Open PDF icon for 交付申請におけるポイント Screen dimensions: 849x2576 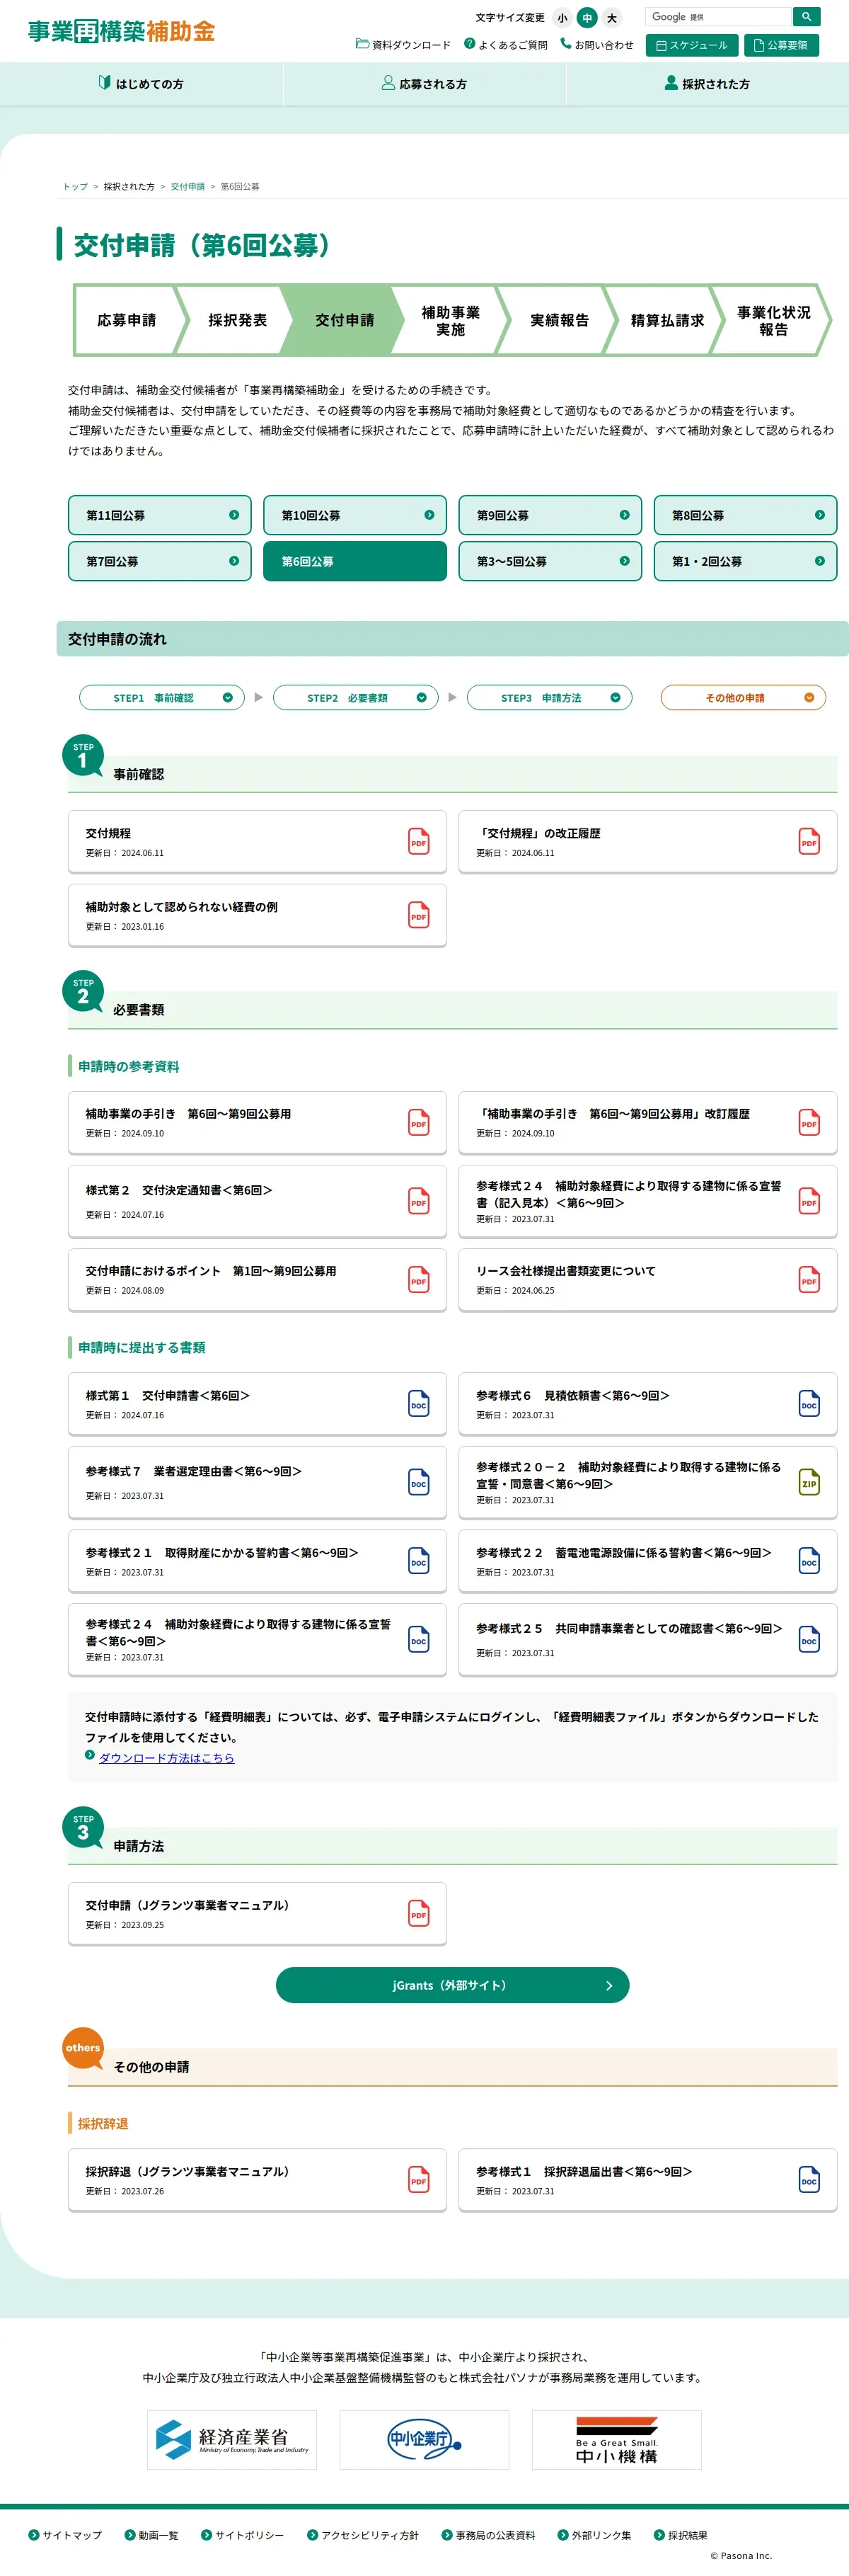(x=419, y=1280)
